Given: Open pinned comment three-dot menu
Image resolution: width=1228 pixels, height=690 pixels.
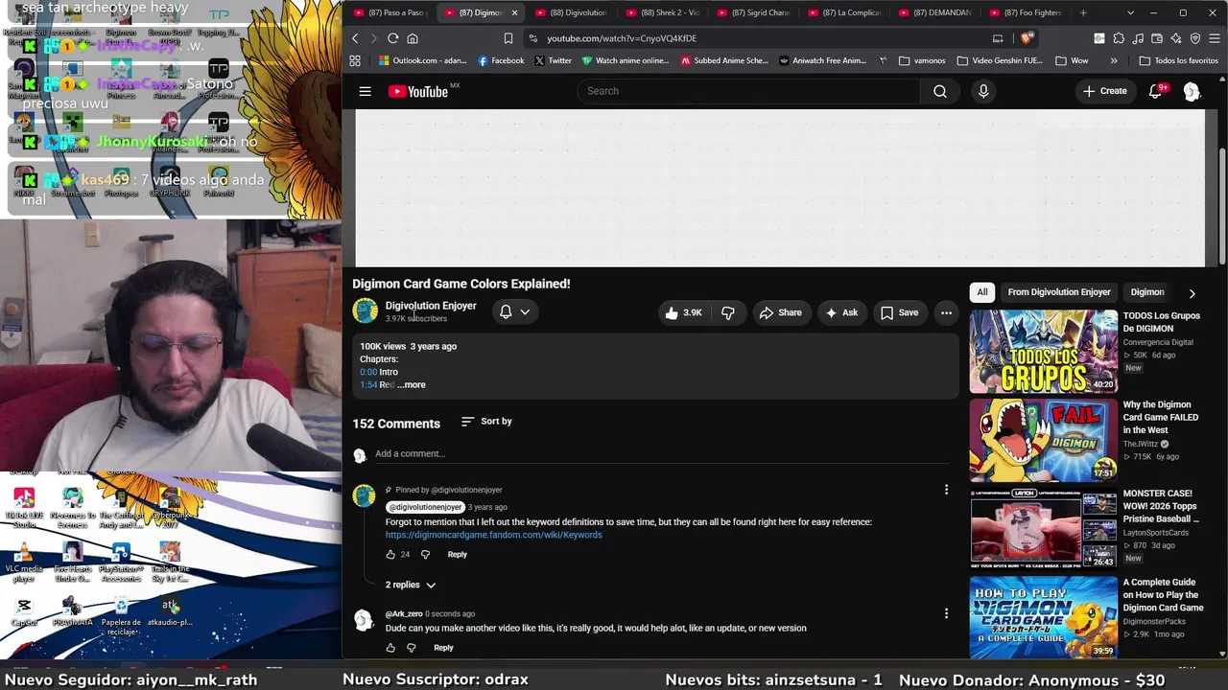Looking at the screenshot, I should (x=946, y=490).
